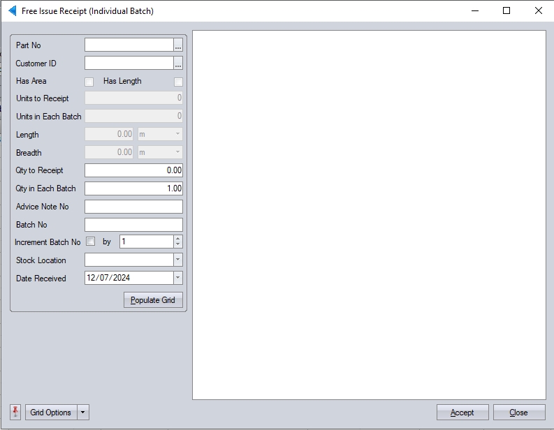Viewport: 554px width, 430px height.
Task: Open Part No lookup ellipsis button
Action: 178,45
